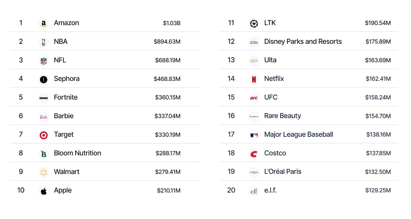Click the Fortnite logo icon
Viewport: 411px width, 219px height.
(43, 98)
